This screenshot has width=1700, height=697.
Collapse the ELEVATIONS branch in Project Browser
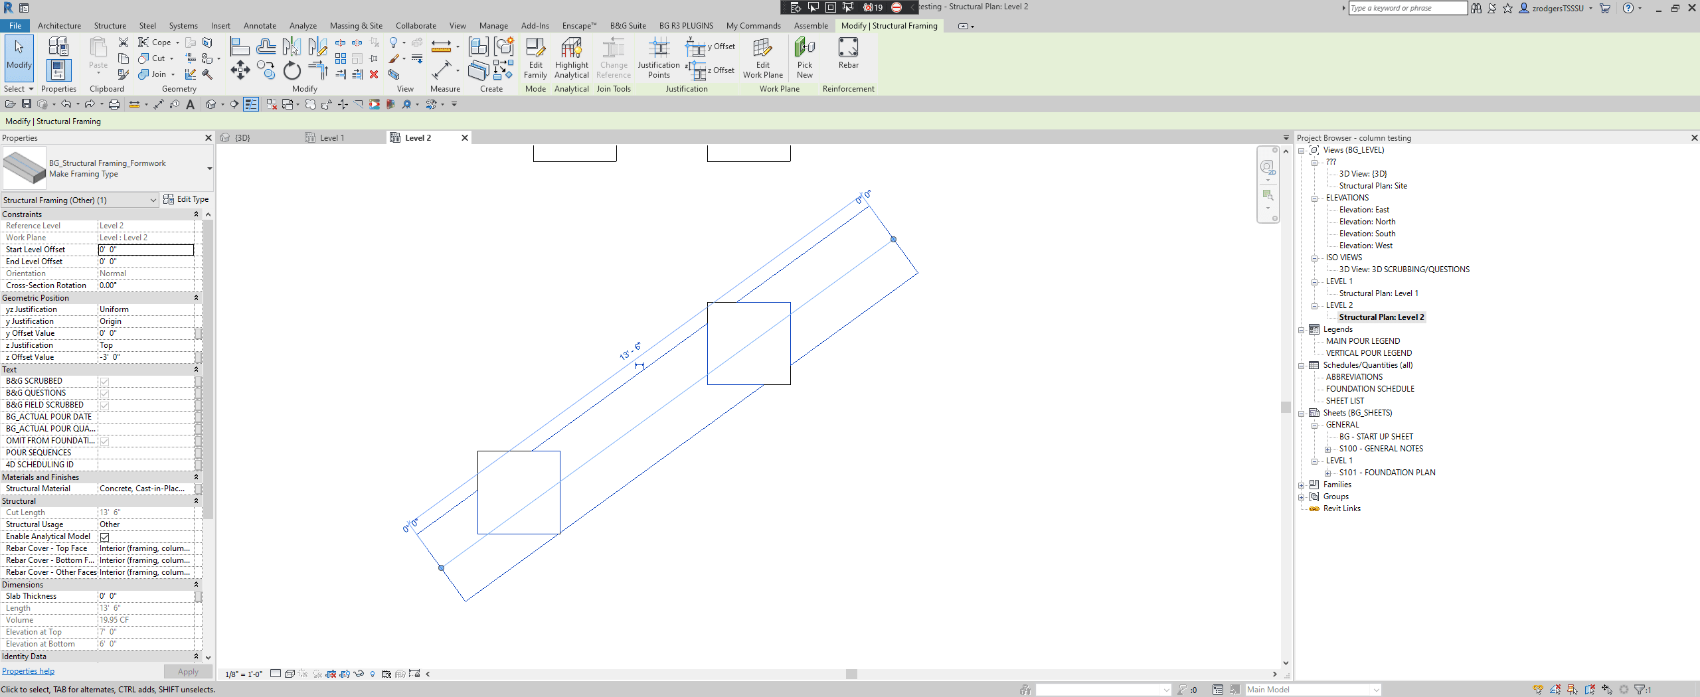pos(1316,197)
